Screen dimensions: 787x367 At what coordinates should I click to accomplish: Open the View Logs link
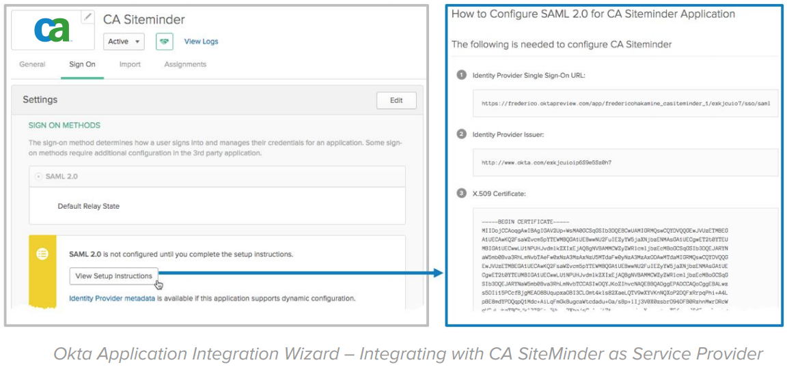(201, 42)
